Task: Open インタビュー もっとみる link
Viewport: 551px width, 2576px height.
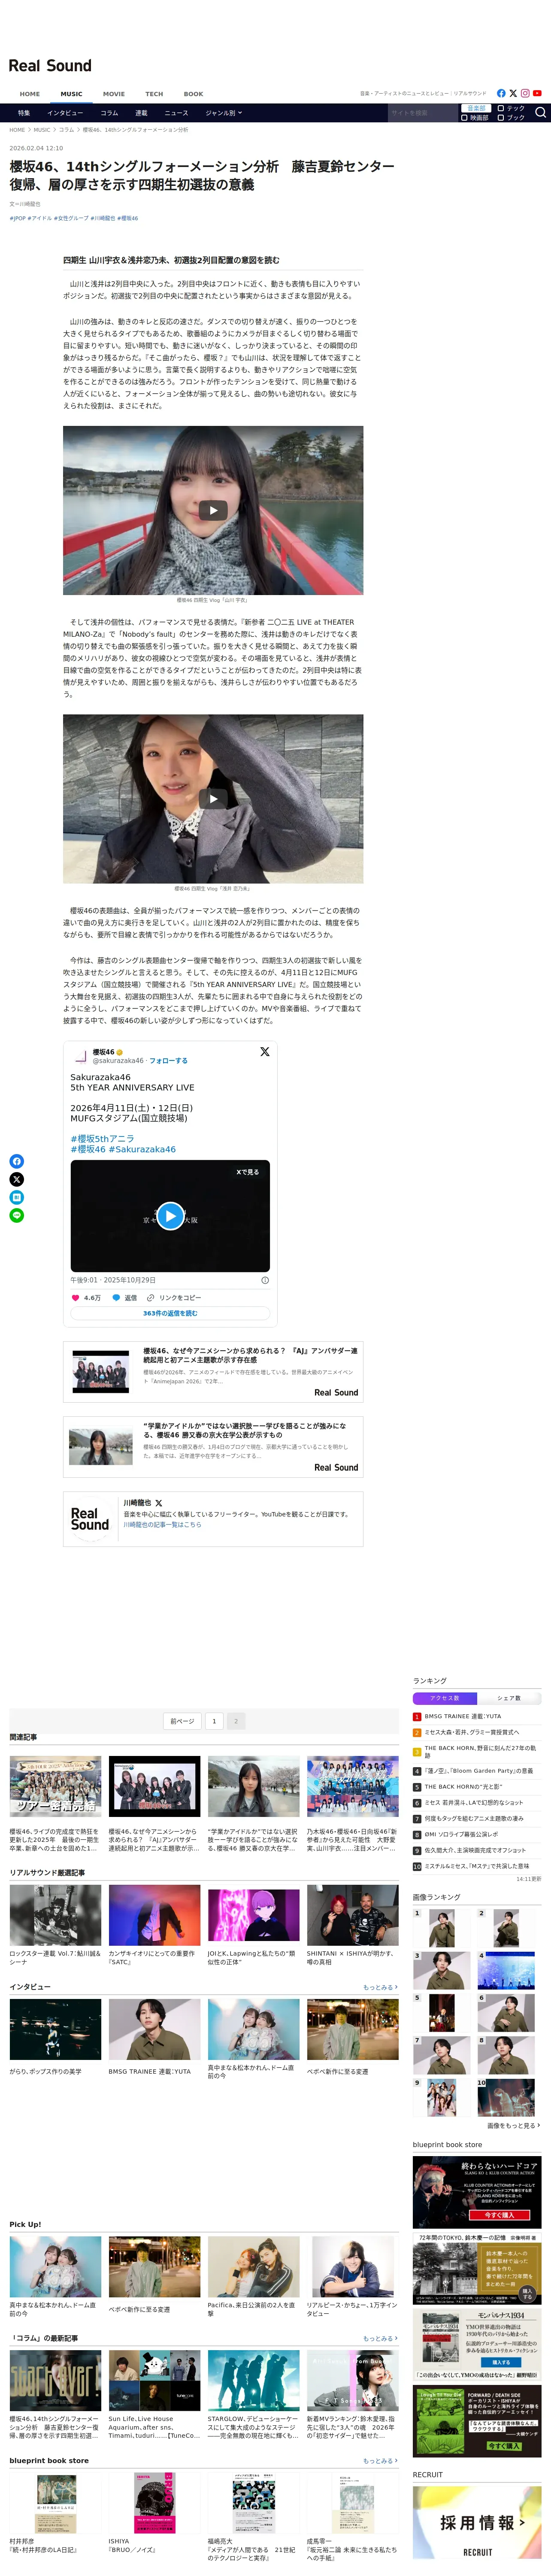Action: [380, 1987]
